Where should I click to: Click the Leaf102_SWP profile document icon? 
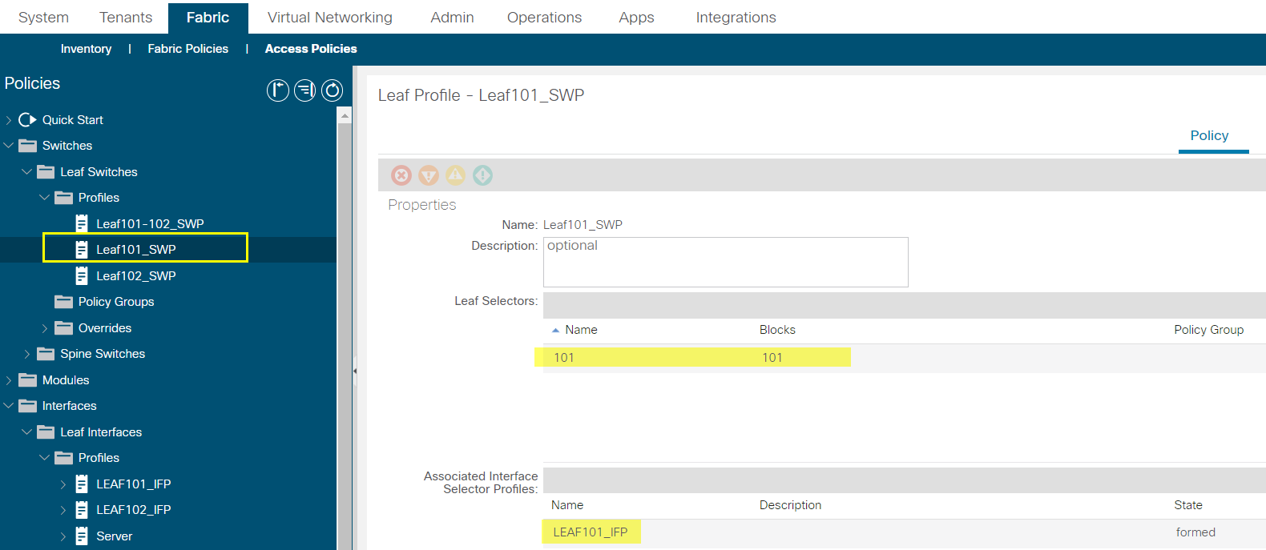pyautogui.click(x=82, y=275)
